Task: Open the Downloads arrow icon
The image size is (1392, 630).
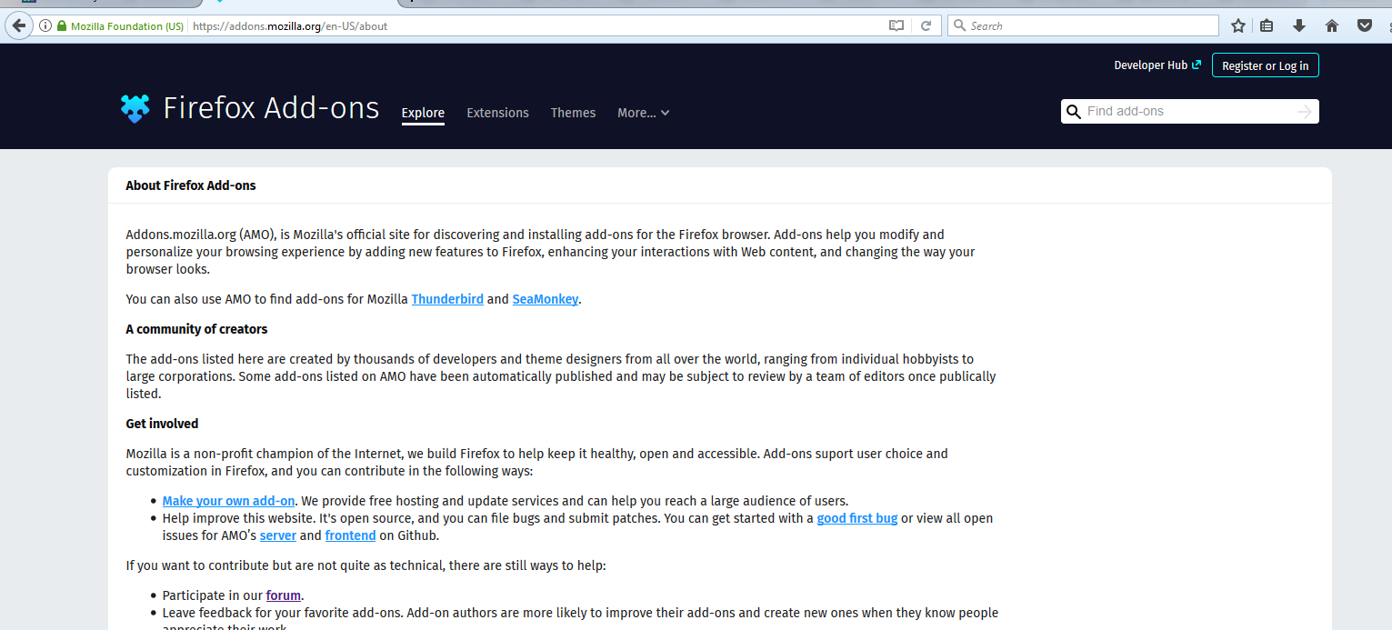Action: coord(1299,26)
